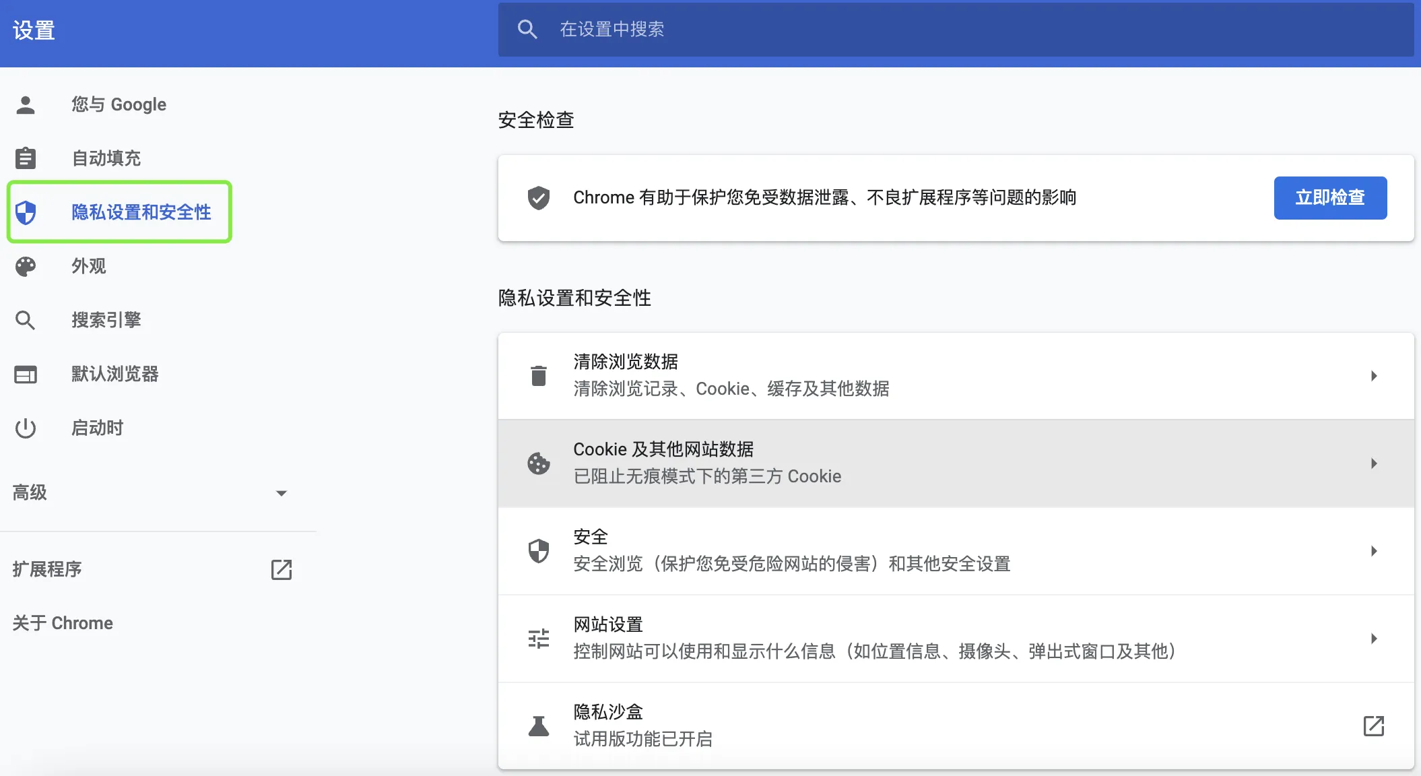1421x776 pixels.
Task: Click the 网站设置 title text
Action: (608, 624)
